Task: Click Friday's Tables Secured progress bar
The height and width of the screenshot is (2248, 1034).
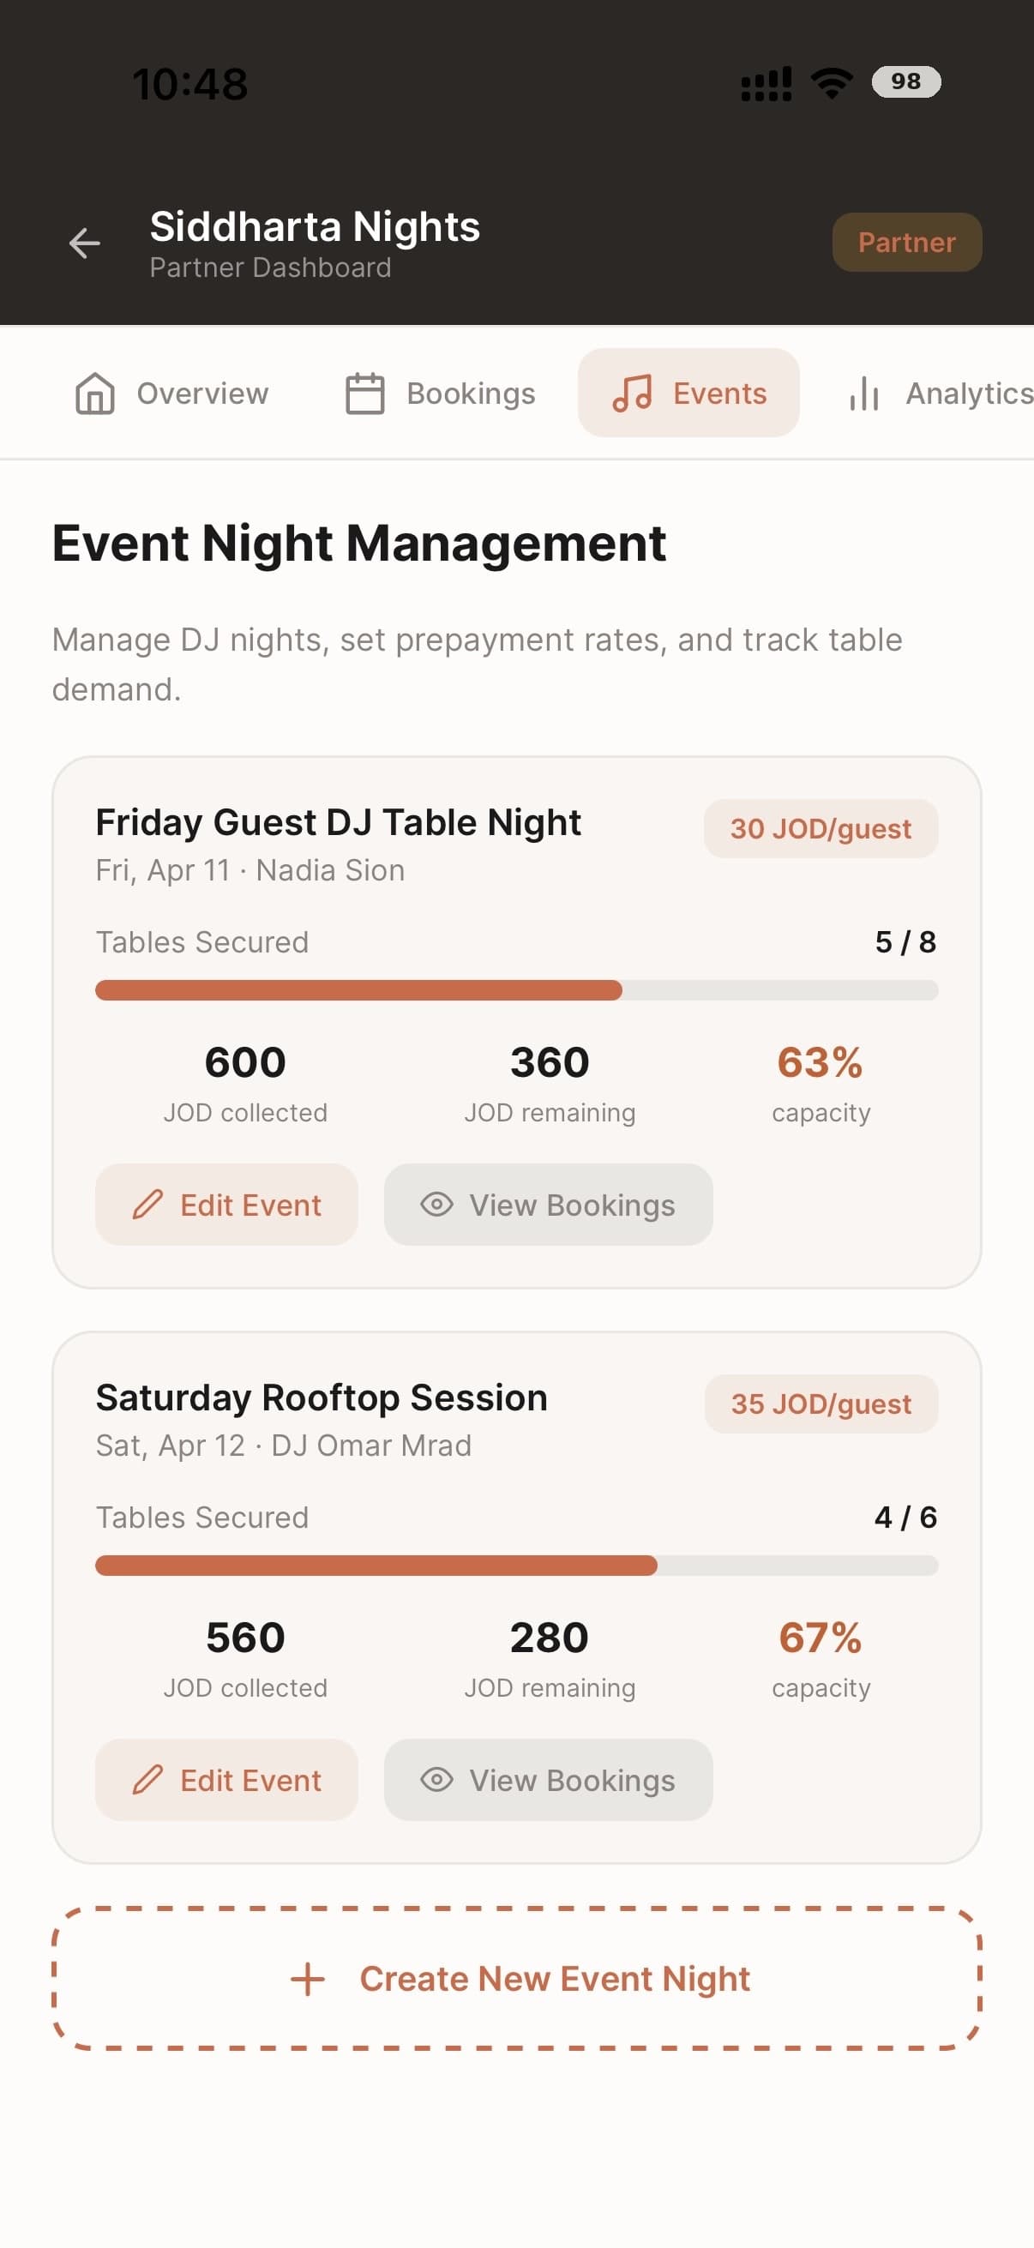Action: (x=516, y=990)
